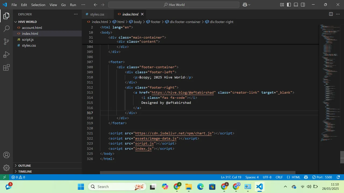Click the Windows taskbar Search box
The image size is (344, 193).
(117, 187)
